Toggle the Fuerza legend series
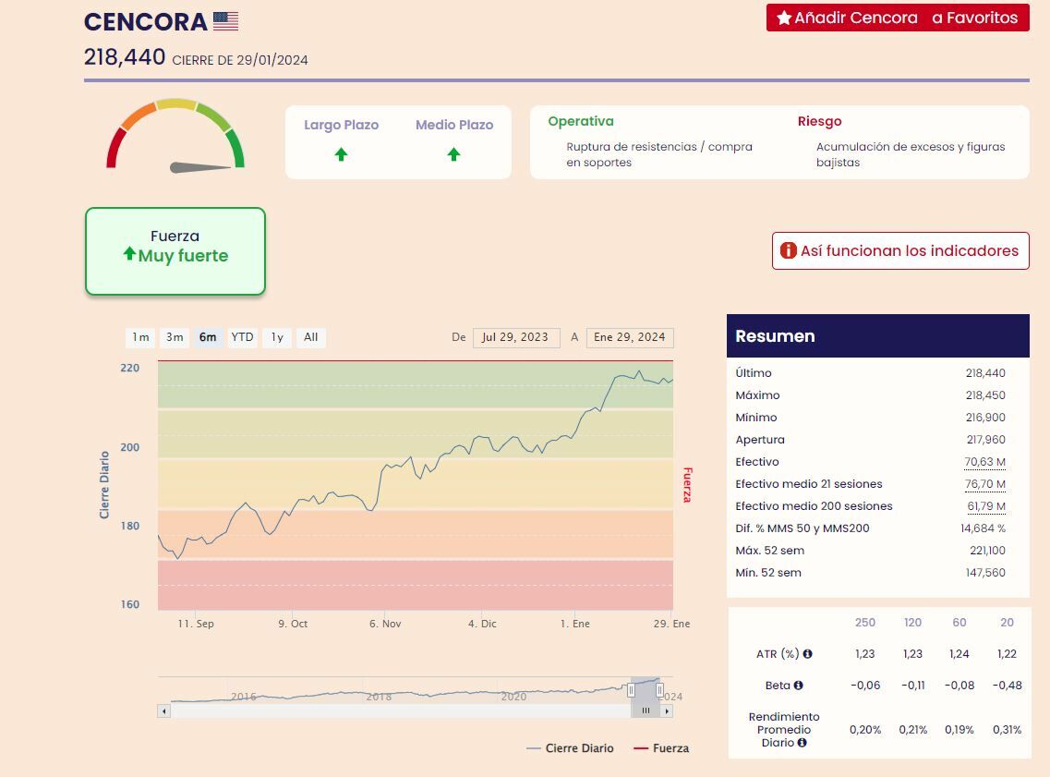This screenshot has height=777, width=1050. point(661,748)
